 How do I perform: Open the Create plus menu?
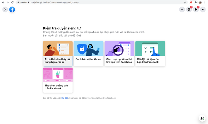coord(182,9)
